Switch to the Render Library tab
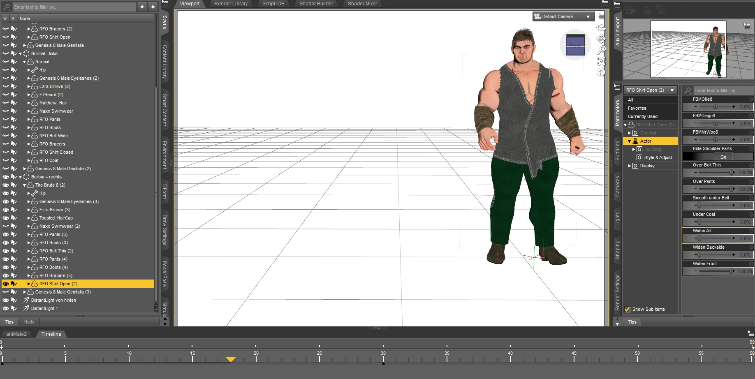755x379 pixels. (x=231, y=4)
